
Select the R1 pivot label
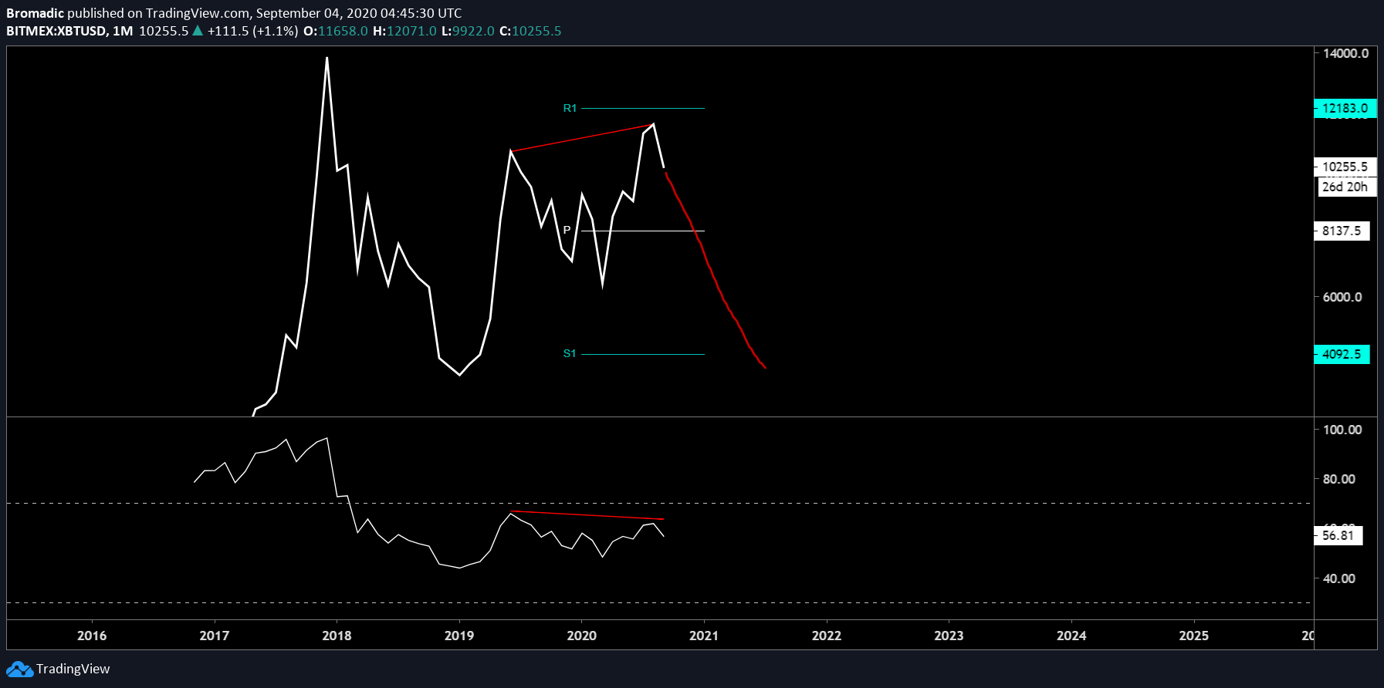pyautogui.click(x=570, y=108)
